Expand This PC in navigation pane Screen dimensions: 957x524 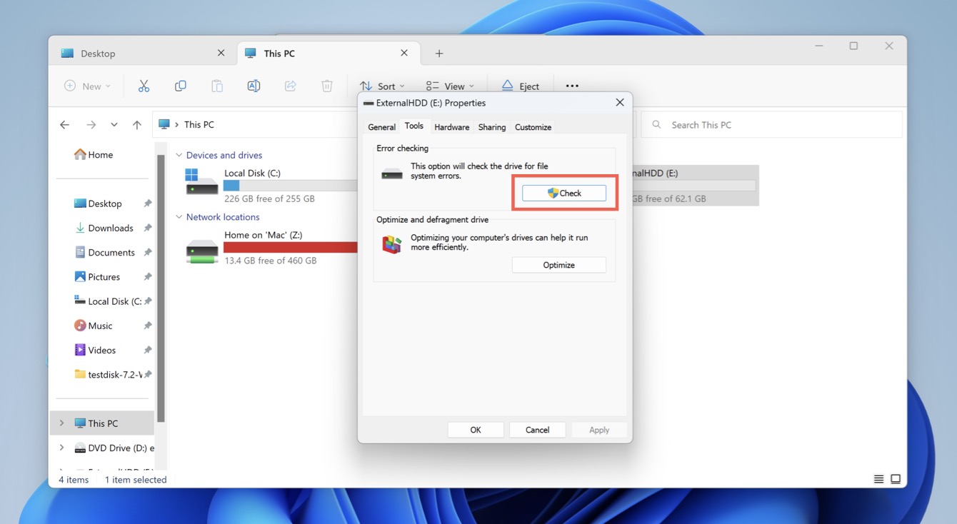pyautogui.click(x=61, y=423)
